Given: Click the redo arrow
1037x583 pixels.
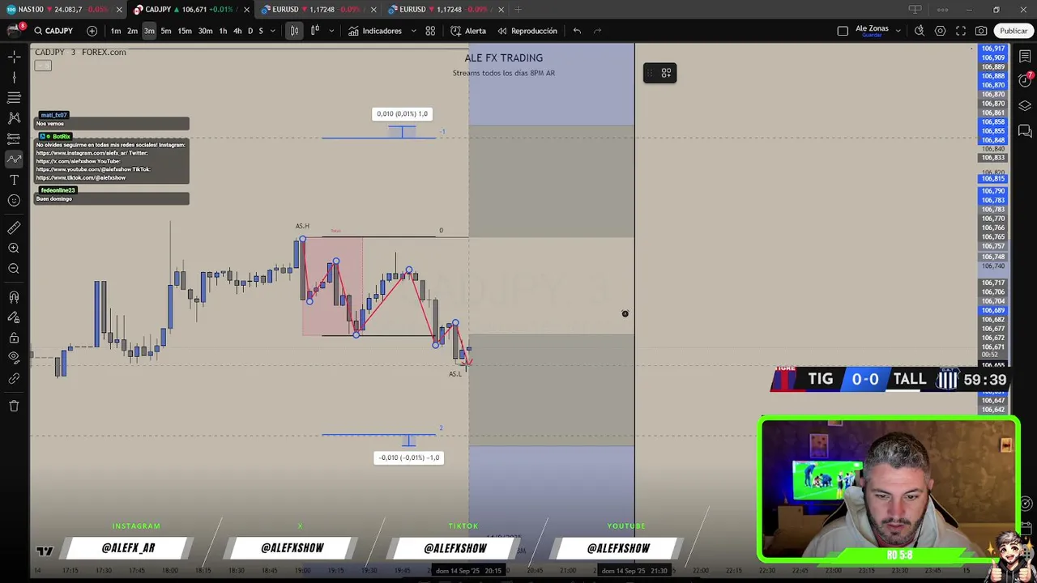Looking at the screenshot, I should coord(598,31).
